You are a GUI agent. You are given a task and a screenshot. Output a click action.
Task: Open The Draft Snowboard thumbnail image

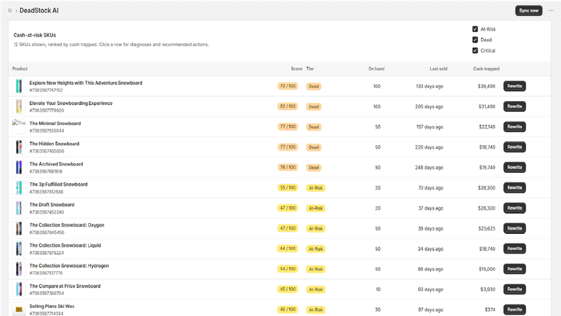click(18, 208)
